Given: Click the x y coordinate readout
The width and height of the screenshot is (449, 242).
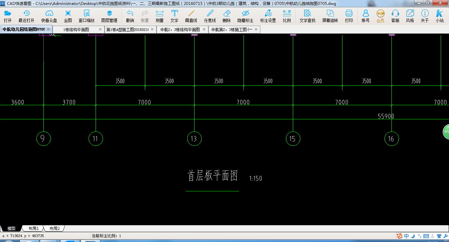Looking at the screenshot, I should (x=23, y=236).
